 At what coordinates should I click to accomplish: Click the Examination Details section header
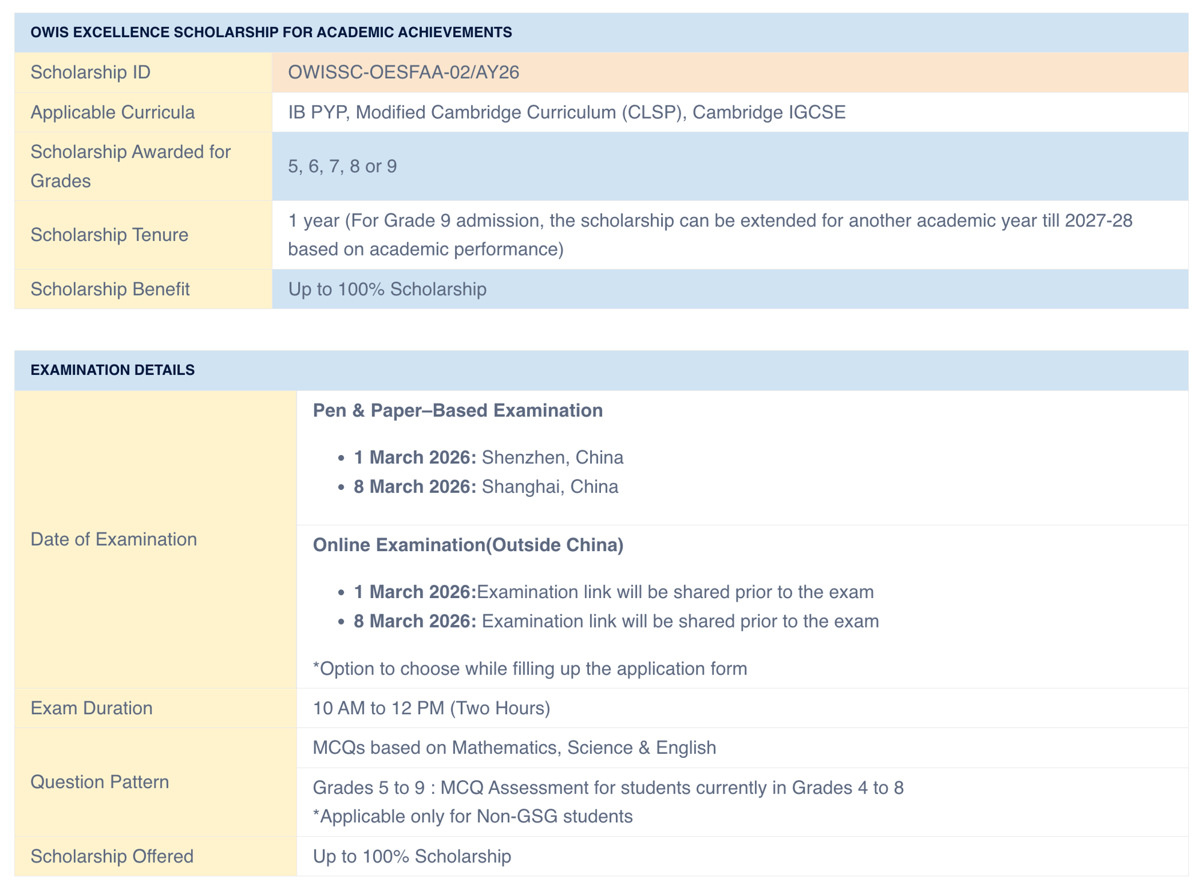(112, 370)
